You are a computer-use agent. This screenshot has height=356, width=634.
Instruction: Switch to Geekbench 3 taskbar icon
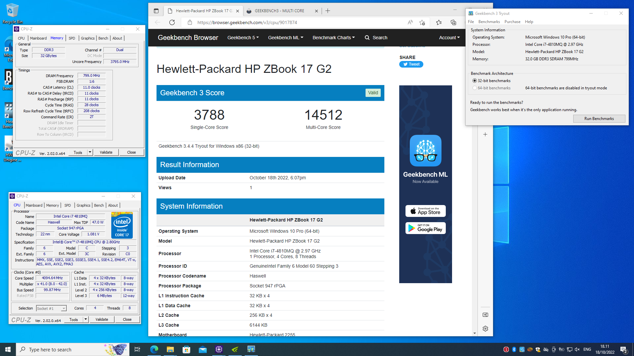[x=251, y=349]
